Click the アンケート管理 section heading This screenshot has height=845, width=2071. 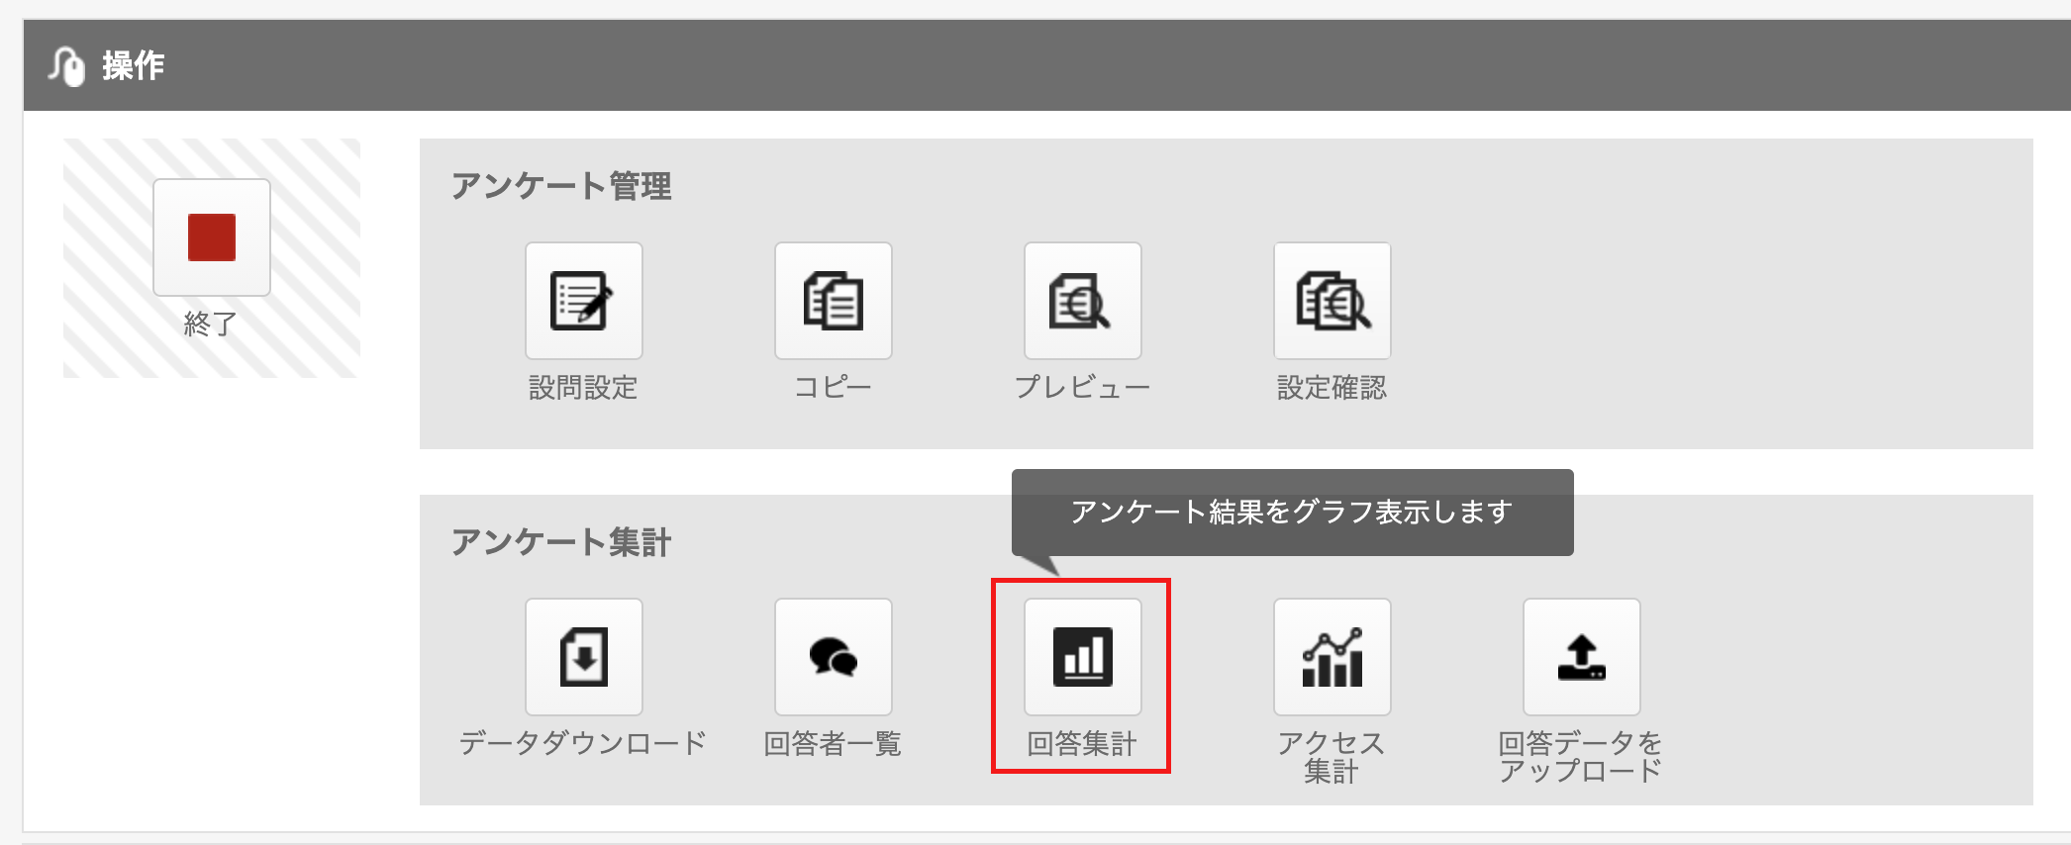(561, 186)
